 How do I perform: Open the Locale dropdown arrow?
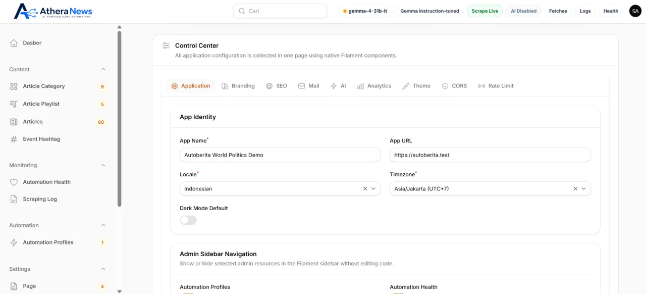click(373, 188)
